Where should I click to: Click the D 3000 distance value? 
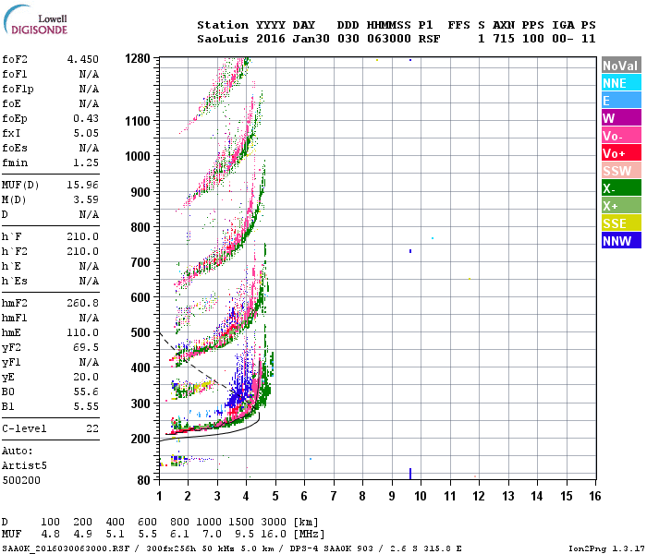274,523
